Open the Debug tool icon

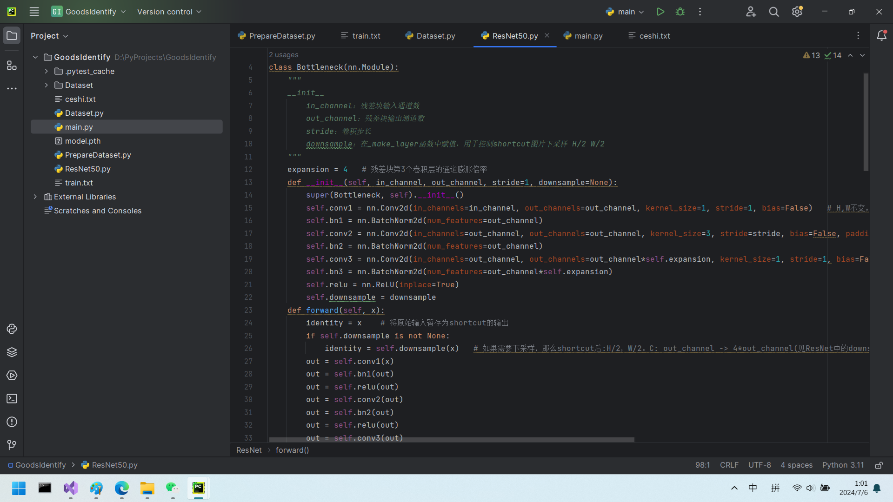[680, 12]
